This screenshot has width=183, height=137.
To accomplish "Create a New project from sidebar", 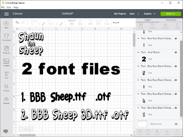I will (6, 25).
